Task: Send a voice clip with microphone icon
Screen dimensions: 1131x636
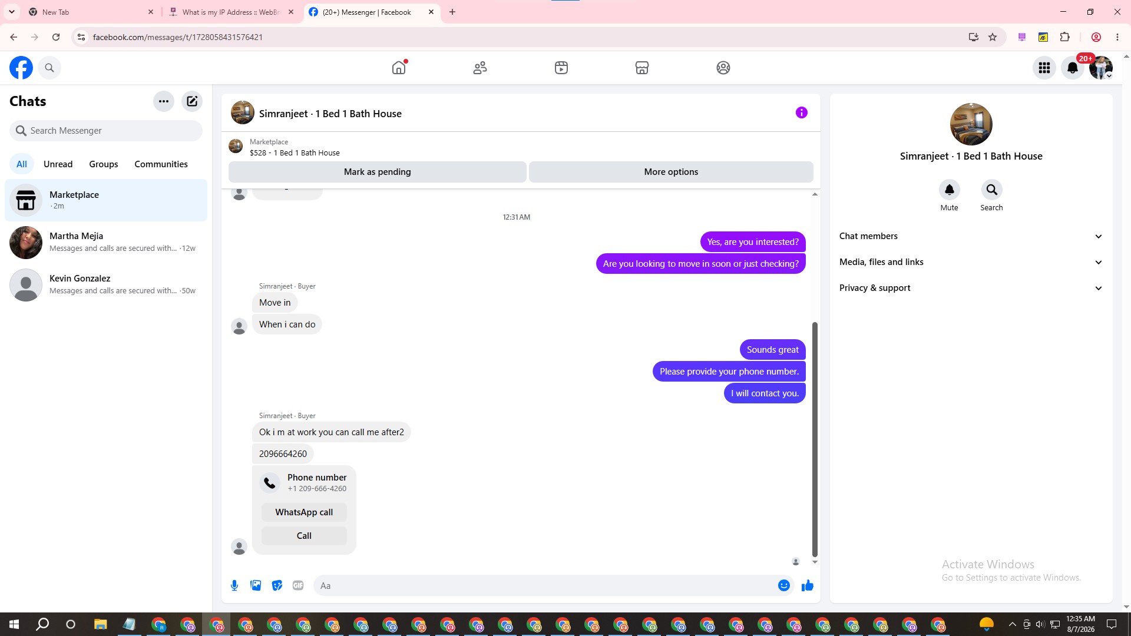Action: pyautogui.click(x=234, y=585)
